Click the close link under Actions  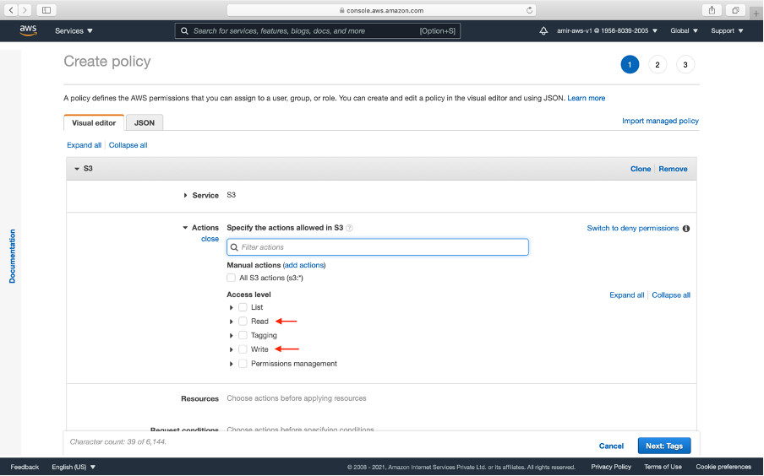(x=210, y=239)
